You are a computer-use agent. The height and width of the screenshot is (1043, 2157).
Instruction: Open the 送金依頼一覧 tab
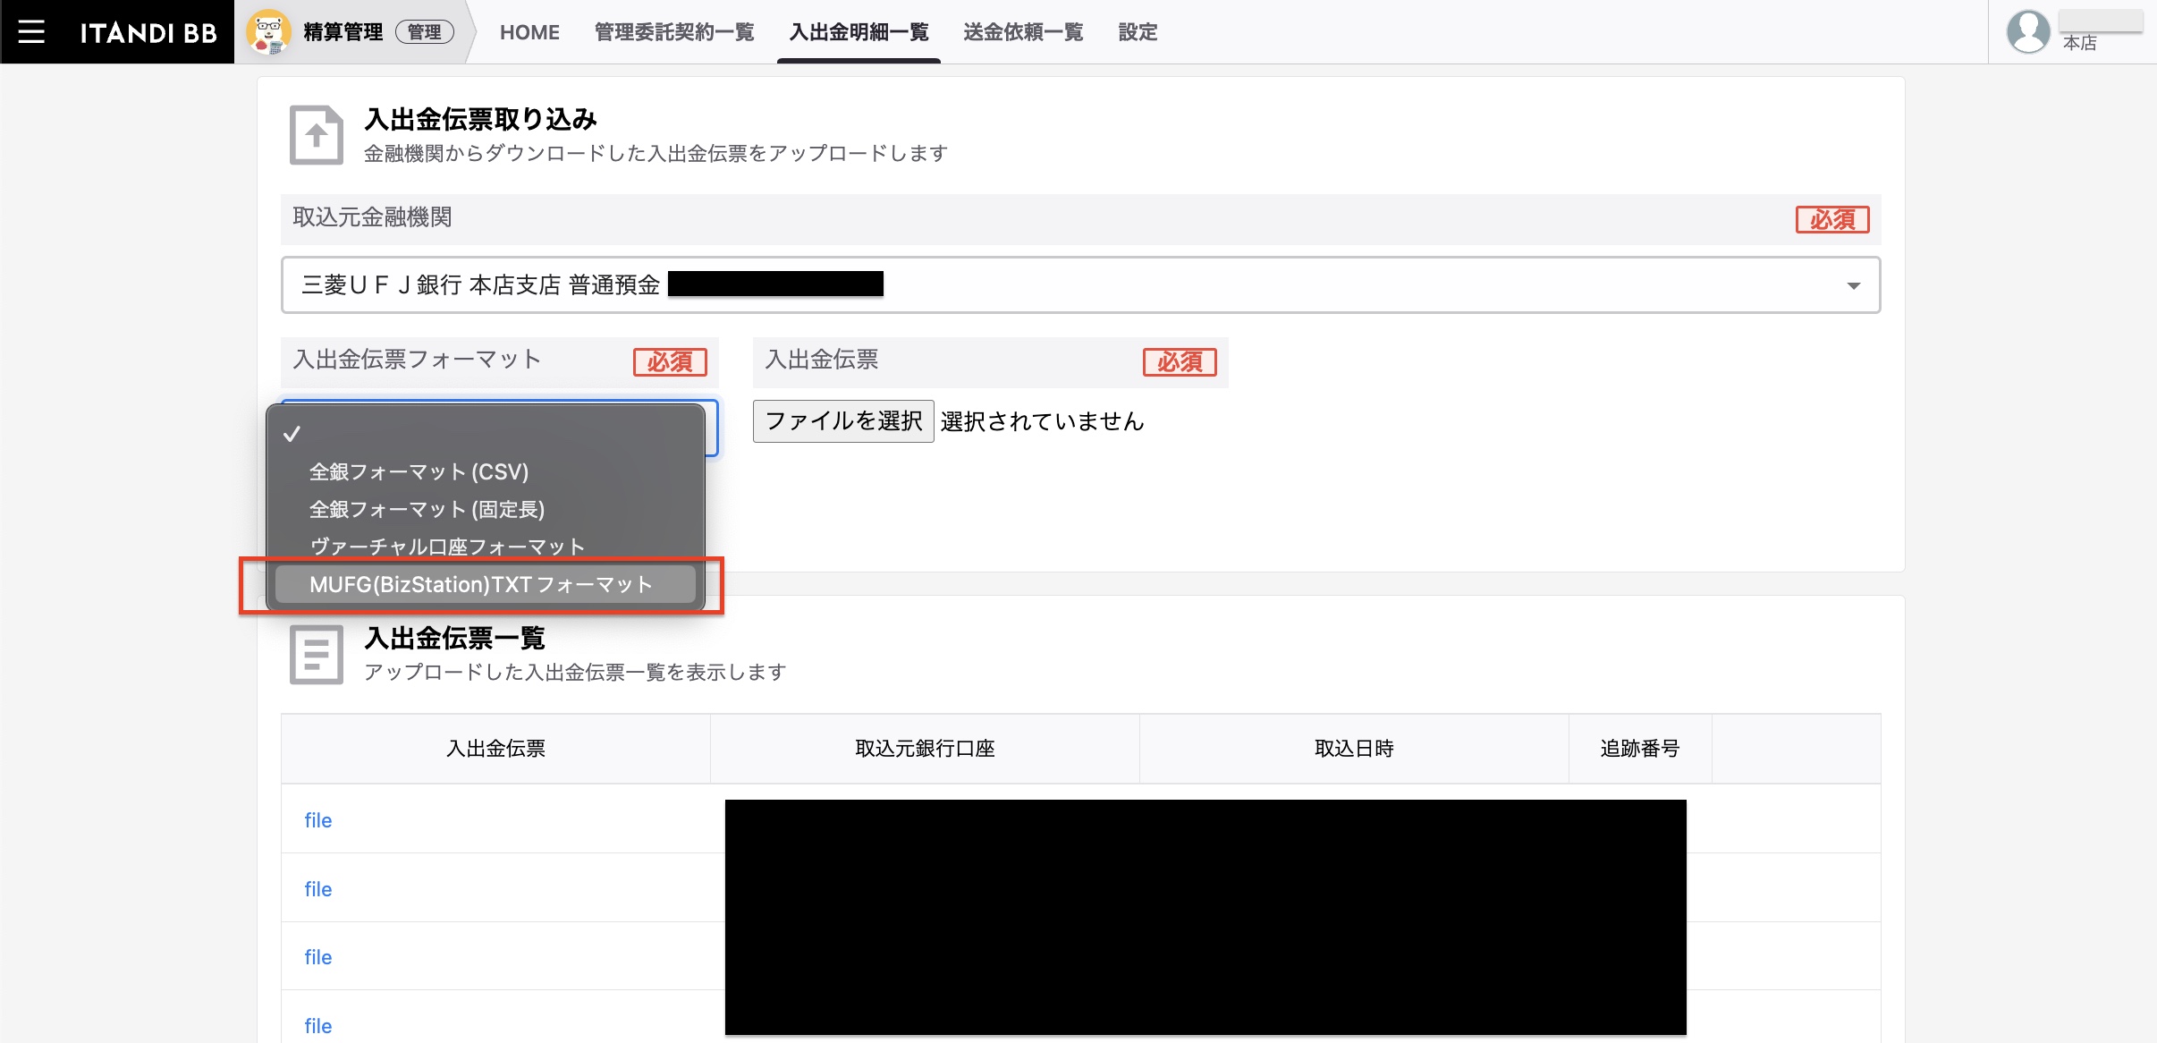[1023, 32]
